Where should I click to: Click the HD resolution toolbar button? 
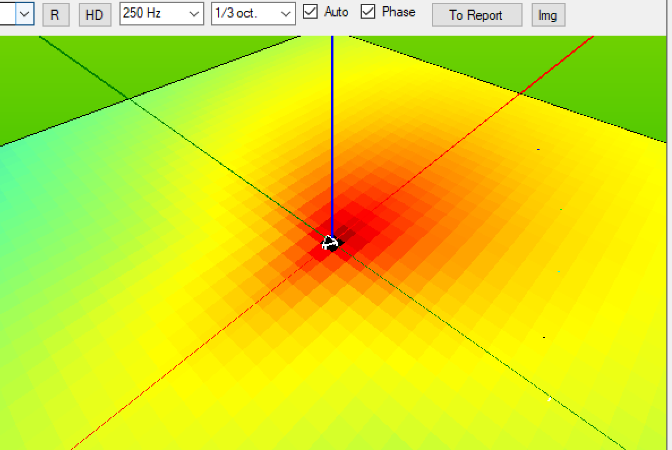94,15
